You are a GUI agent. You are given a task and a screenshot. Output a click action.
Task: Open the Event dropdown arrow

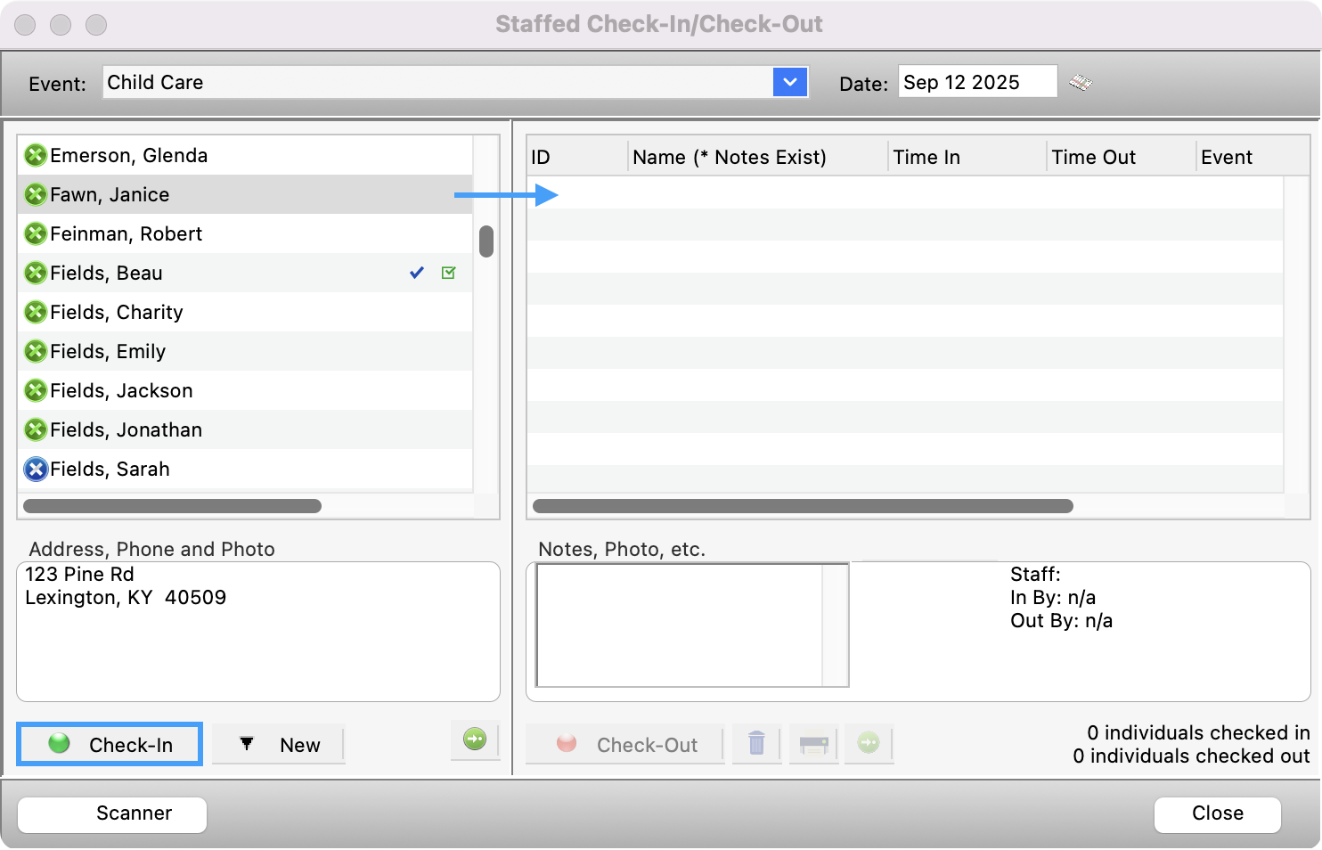789,82
